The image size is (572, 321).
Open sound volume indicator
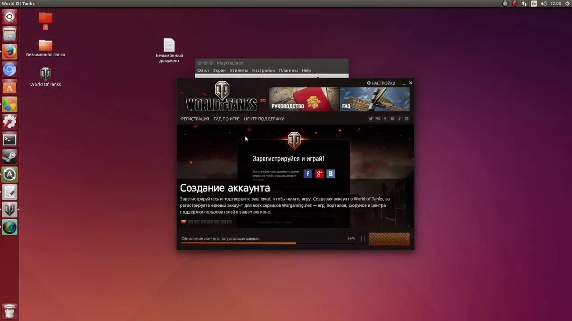click(x=543, y=4)
